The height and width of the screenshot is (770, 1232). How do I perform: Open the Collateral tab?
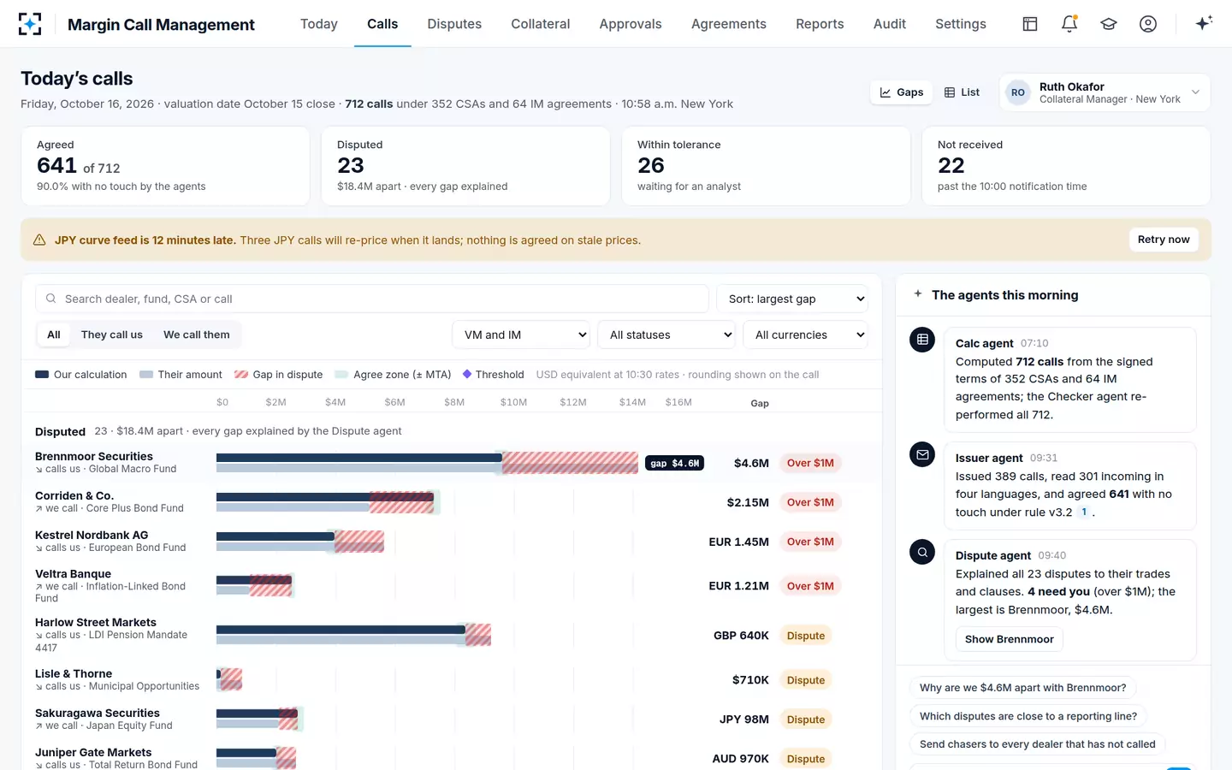click(541, 24)
